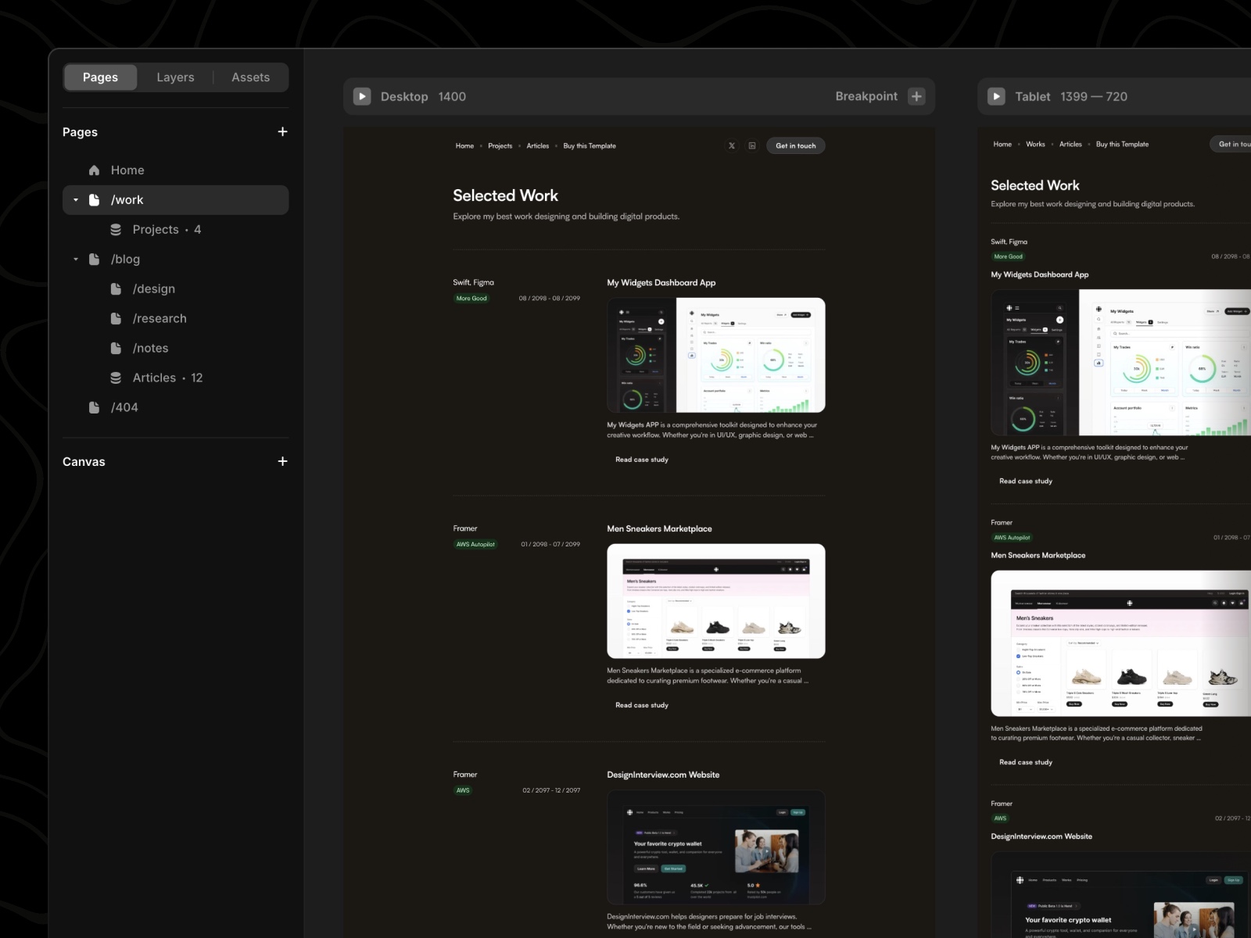
Task: Select the /404 page
Action: [124, 407]
